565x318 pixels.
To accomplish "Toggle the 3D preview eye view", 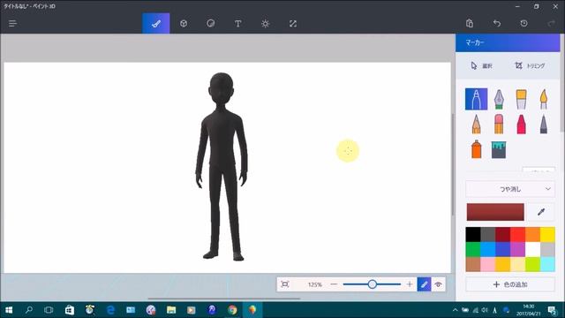I will [438, 284].
